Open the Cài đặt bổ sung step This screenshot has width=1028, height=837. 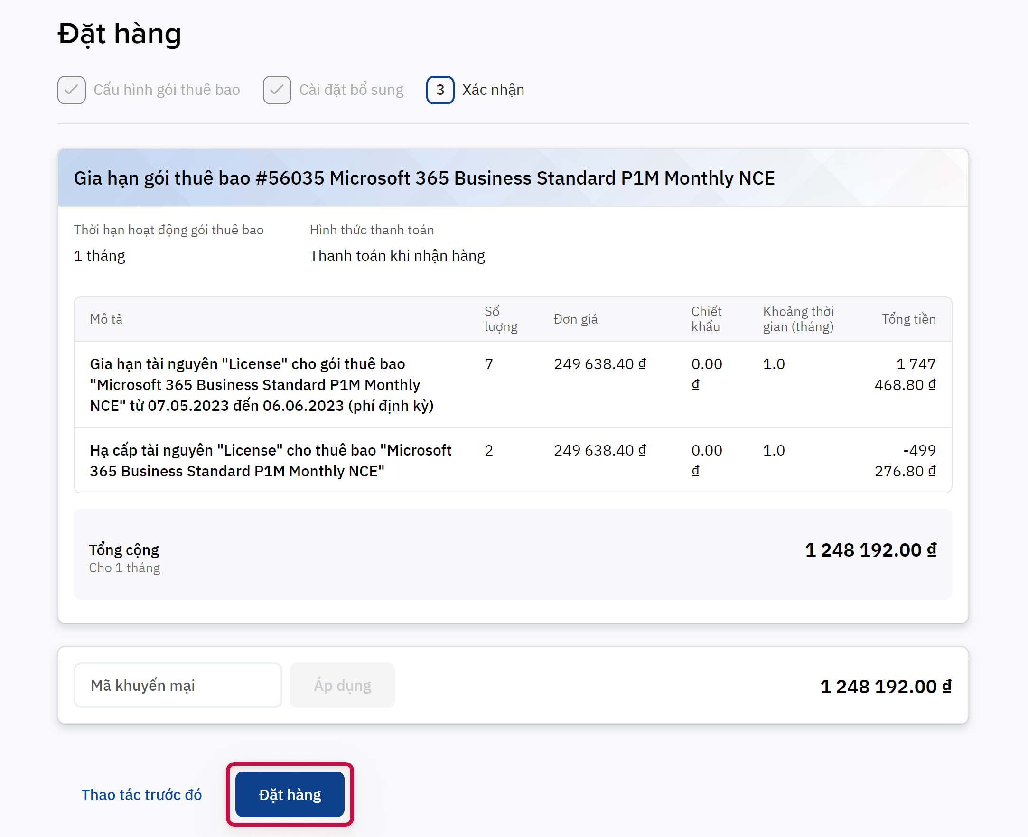[351, 90]
